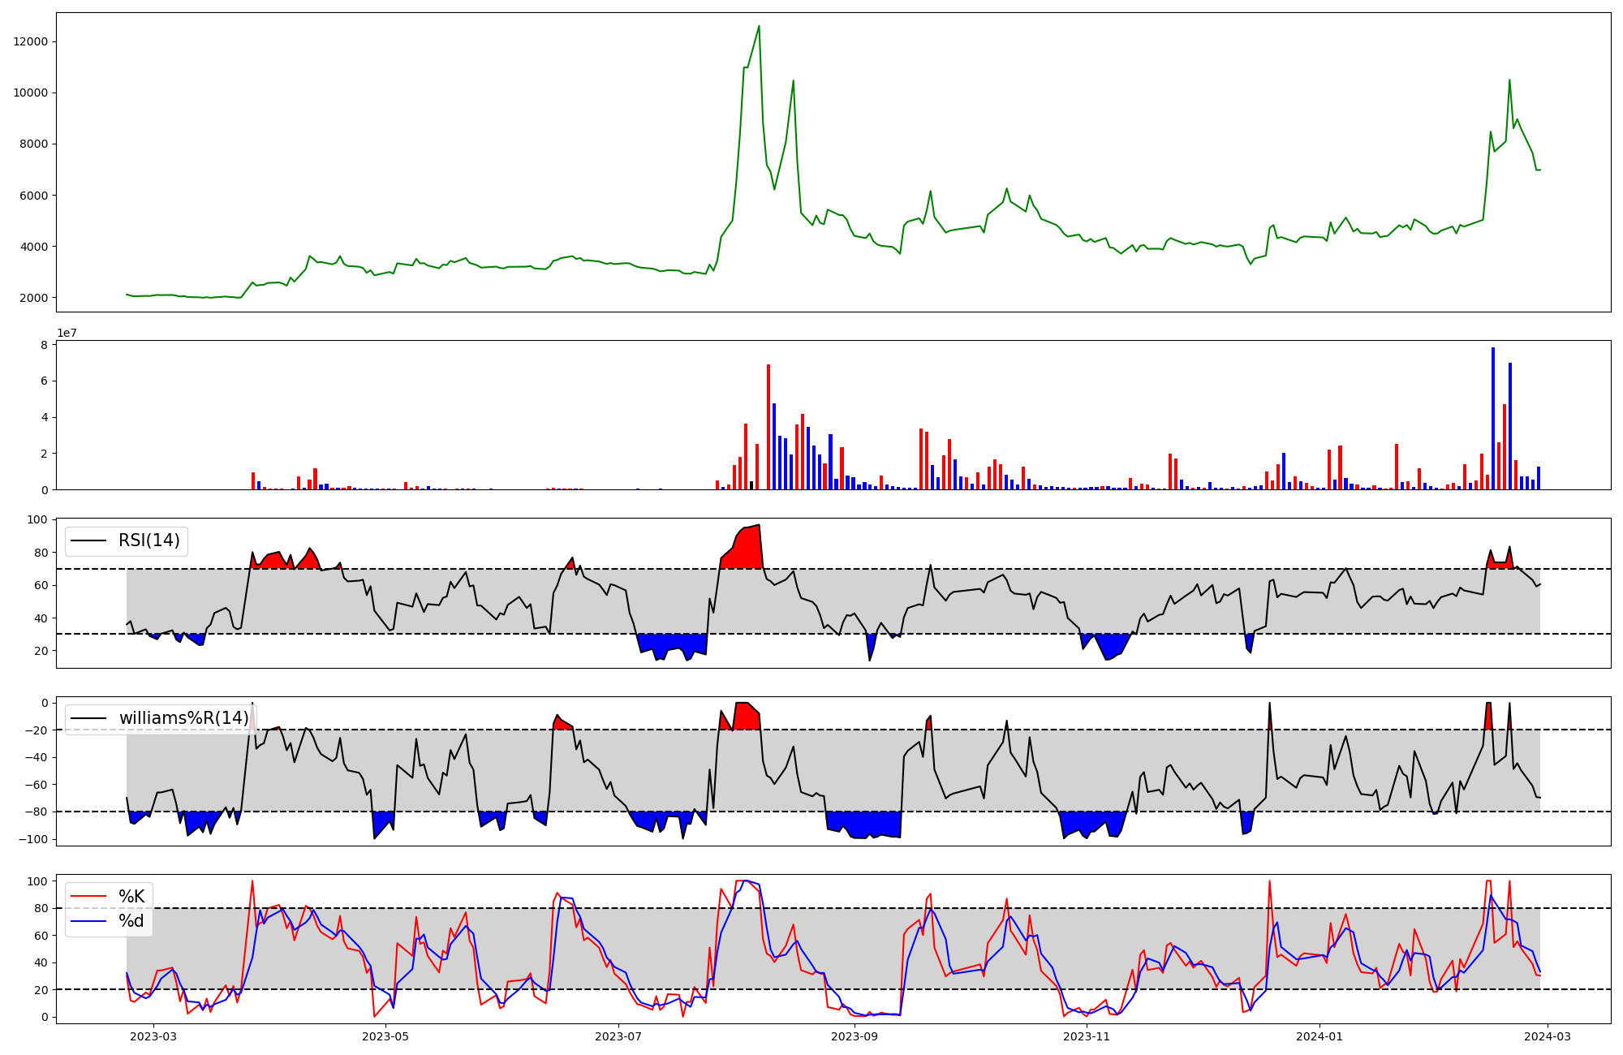This screenshot has height=1055, width=1623.
Task: Click the 2024-03 date axis label
Action: point(1548,1036)
